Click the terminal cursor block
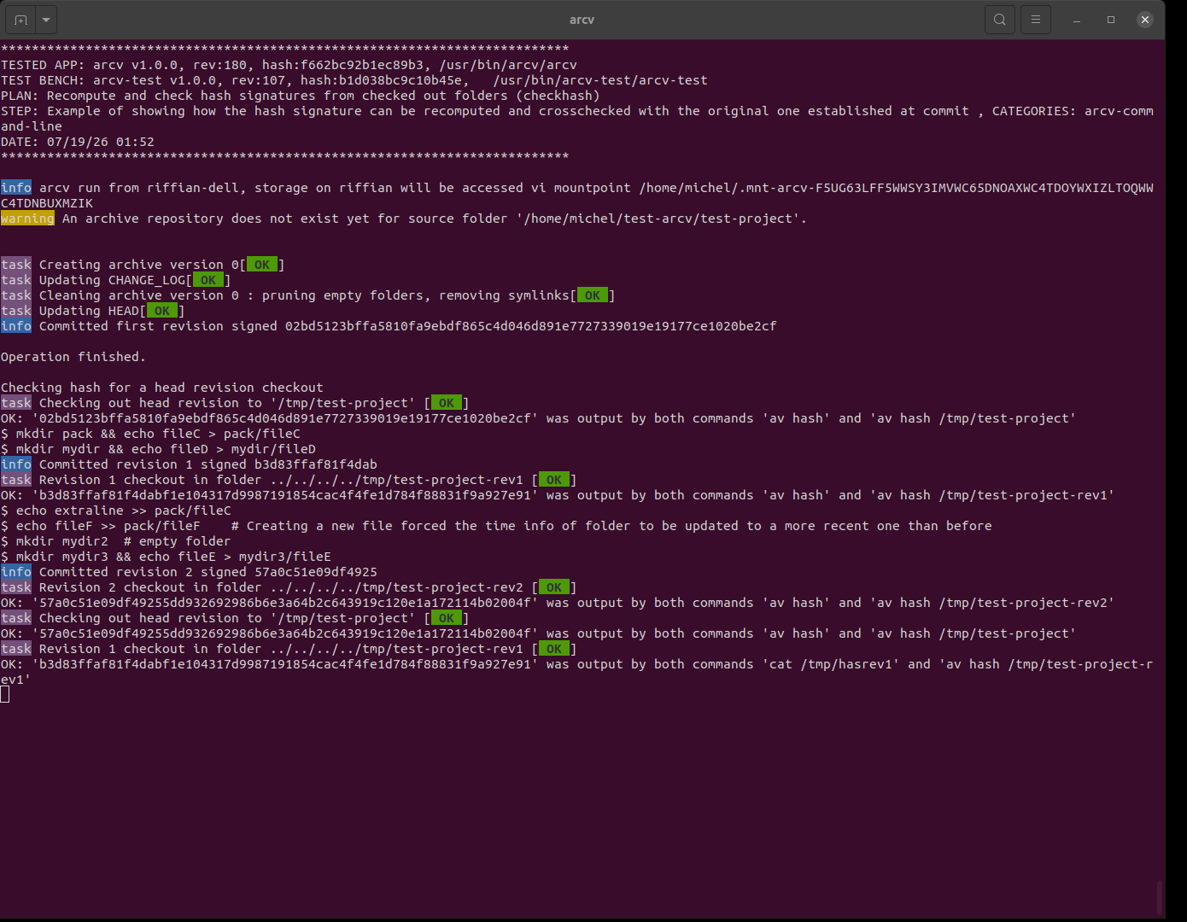Viewport: 1187px width, 922px height. coord(5,694)
